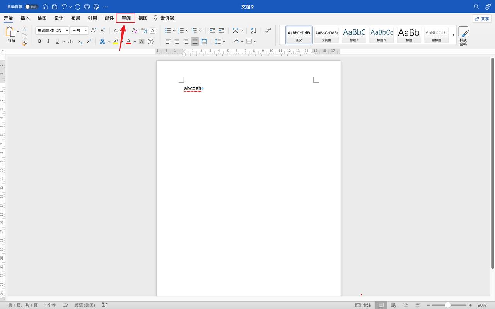Click the text abcdeh in the document
This screenshot has width=495, height=309.
click(193, 88)
